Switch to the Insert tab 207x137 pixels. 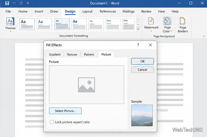tap(39, 11)
